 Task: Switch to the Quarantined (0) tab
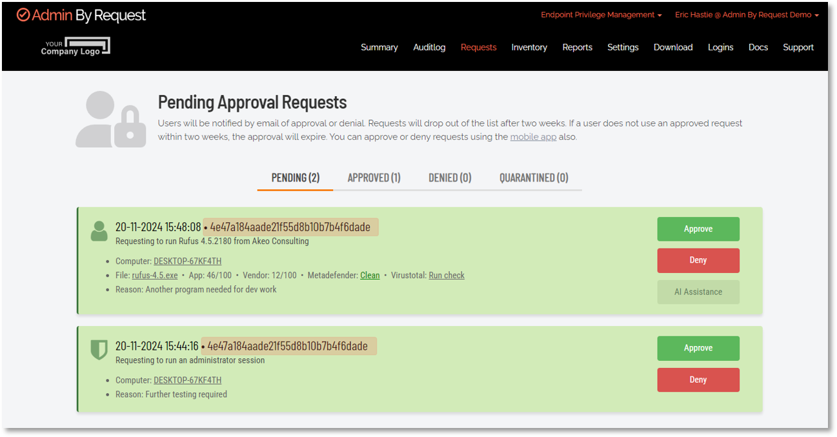pos(534,178)
